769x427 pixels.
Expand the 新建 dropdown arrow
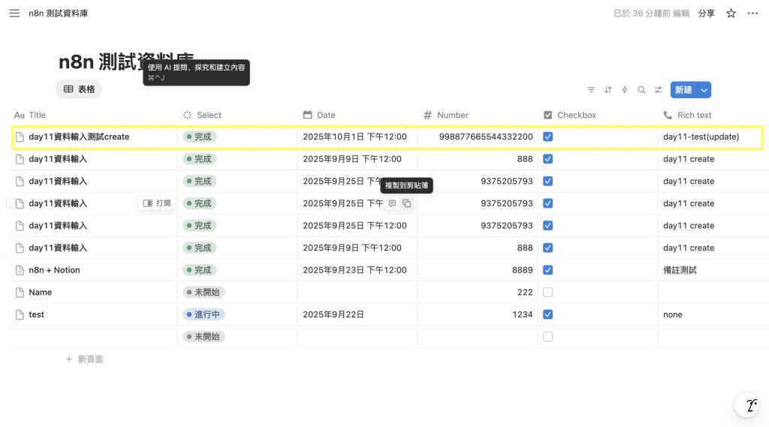tap(704, 90)
